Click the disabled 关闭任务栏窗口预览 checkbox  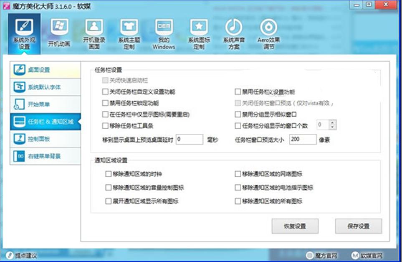[238, 103]
